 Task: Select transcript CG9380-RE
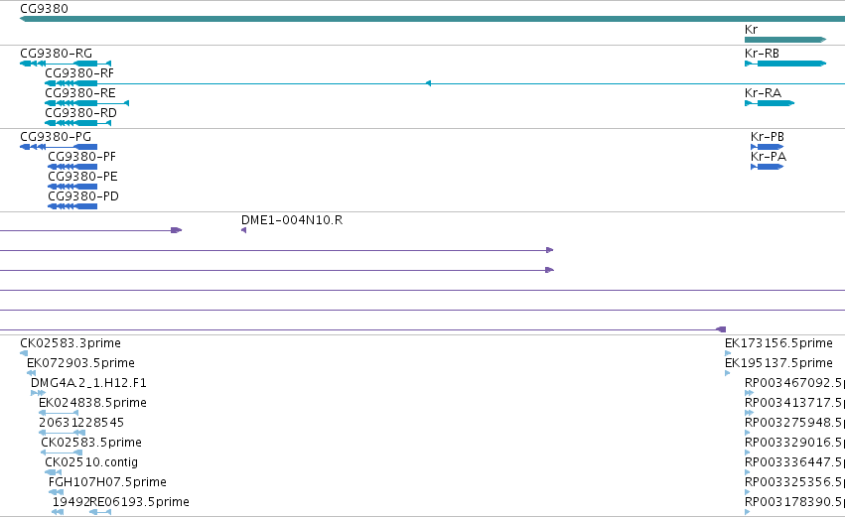click(x=80, y=93)
